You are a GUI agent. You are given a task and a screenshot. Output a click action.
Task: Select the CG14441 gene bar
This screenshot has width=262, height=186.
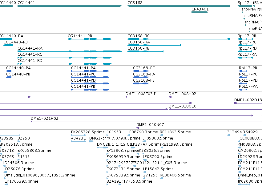pyautogui.click(x=70, y=6)
